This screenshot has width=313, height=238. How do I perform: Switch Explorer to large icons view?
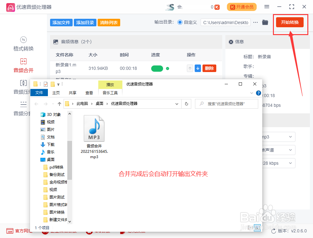[x=258, y=228]
